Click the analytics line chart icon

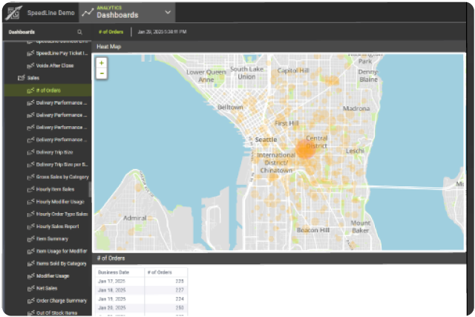[x=88, y=13]
